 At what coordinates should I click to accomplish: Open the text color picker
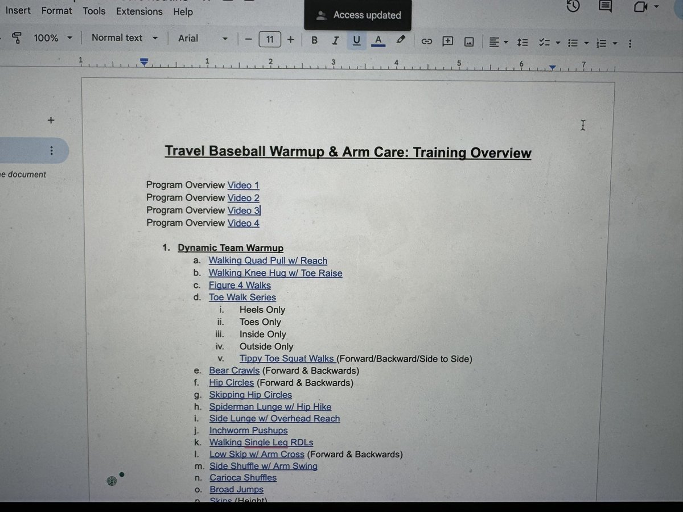pyautogui.click(x=378, y=40)
